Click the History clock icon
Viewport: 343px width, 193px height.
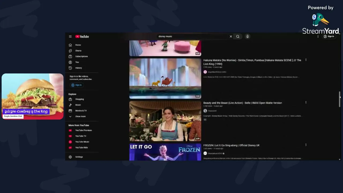tap(70, 68)
